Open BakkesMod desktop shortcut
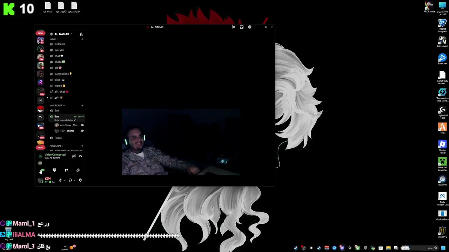This screenshot has height=252, width=449. coord(442,42)
